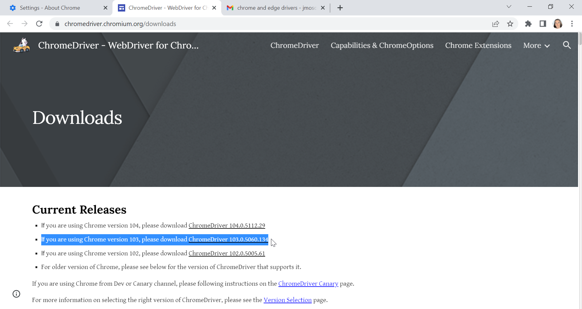Open Capabilities & ChromeOptions nav item
582x309 pixels.
(x=382, y=45)
